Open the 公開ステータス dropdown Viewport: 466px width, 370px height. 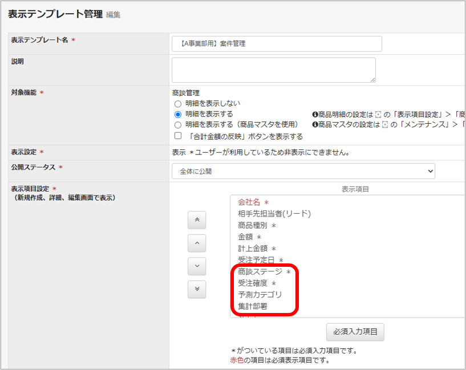303,171
